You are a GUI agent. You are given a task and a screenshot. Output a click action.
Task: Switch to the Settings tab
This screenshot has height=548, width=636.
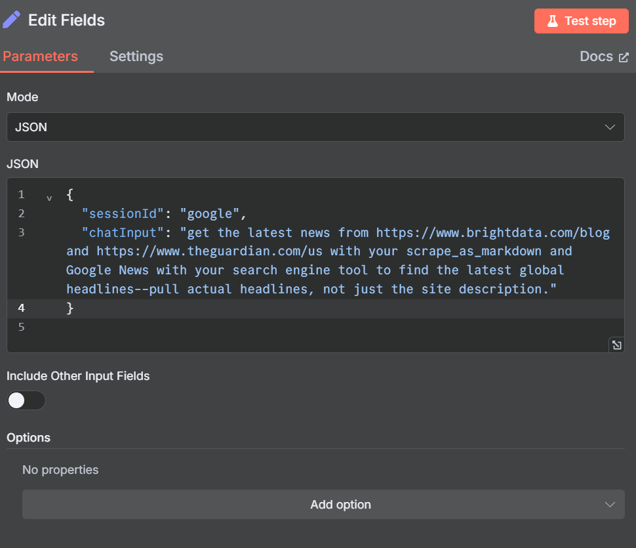pos(136,56)
